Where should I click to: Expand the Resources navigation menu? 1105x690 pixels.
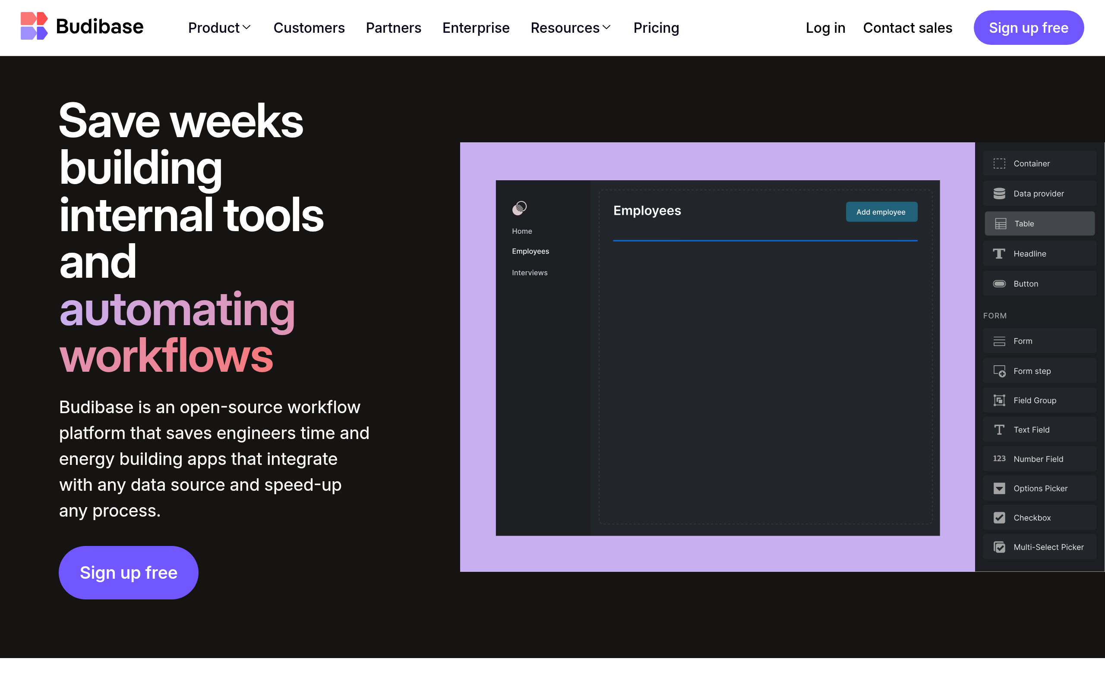point(570,27)
